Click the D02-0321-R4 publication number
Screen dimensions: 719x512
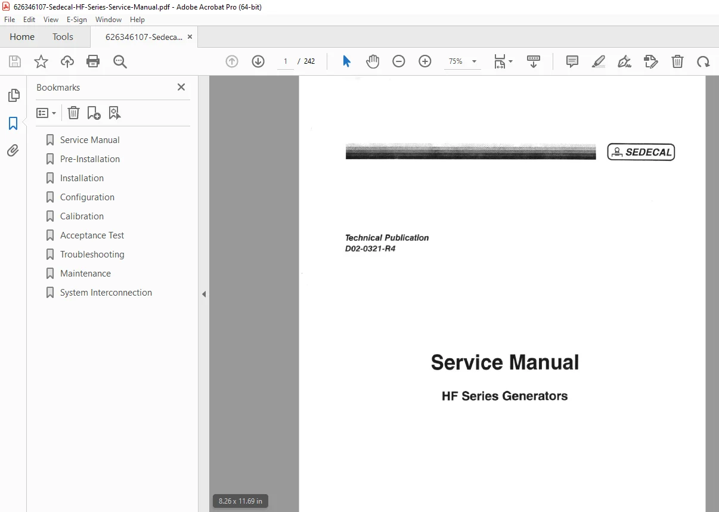[x=370, y=249]
